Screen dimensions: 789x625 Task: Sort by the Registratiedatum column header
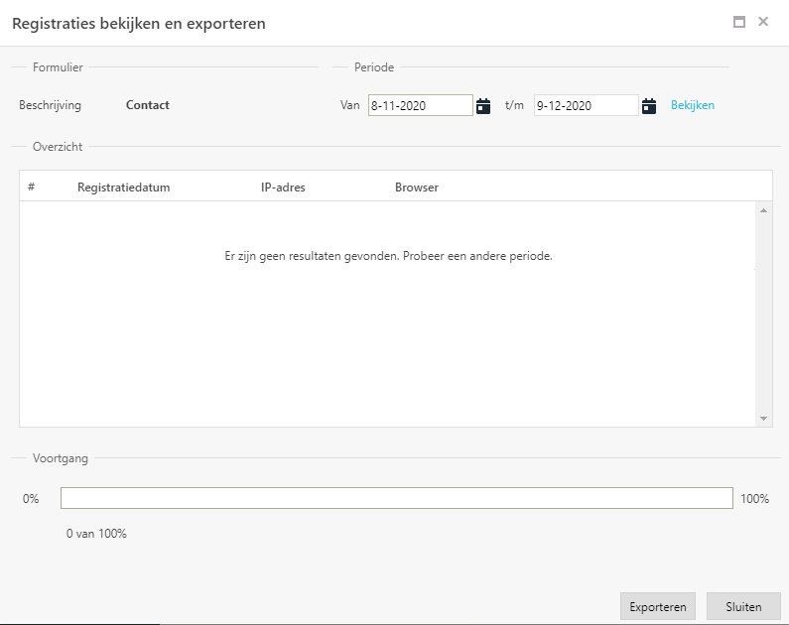click(x=124, y=187)
